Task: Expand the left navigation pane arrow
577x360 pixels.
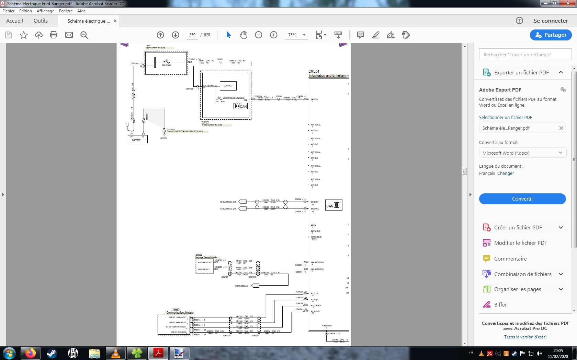Action: (x=3, y=194)
